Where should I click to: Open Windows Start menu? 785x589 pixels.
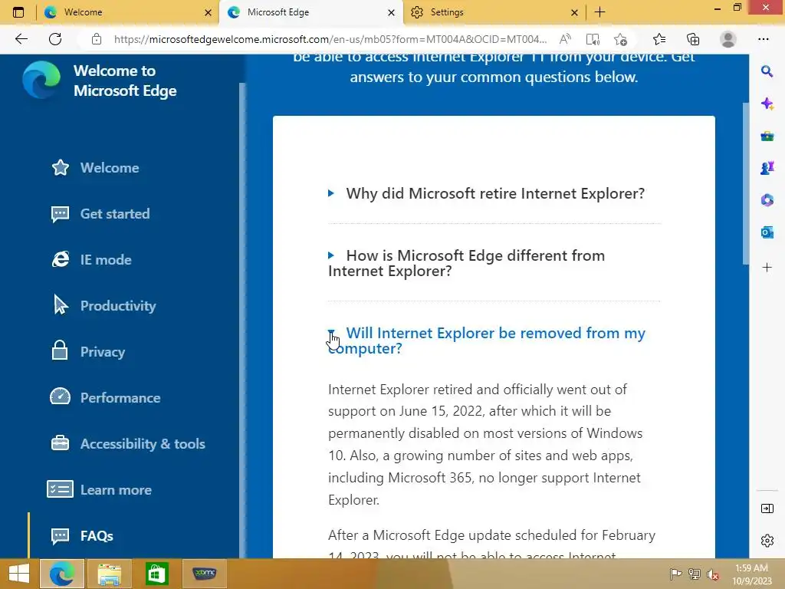(19, 574)
